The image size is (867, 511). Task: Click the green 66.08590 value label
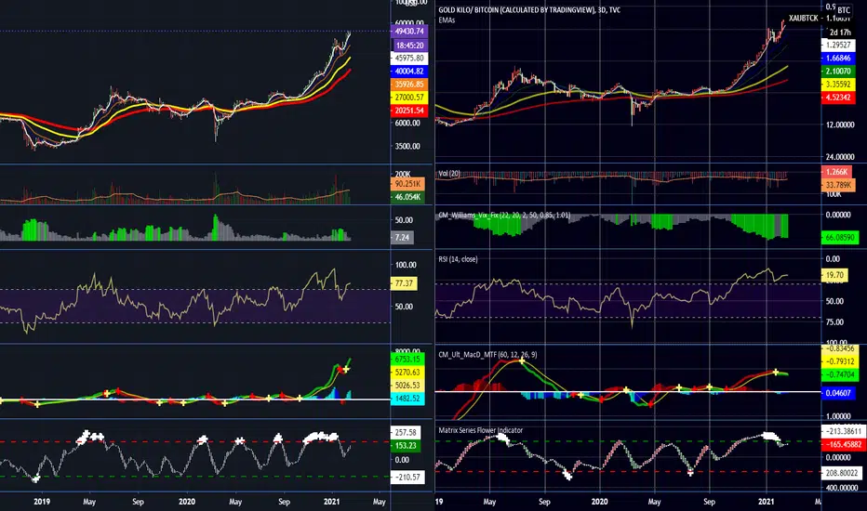pos(840,238)
